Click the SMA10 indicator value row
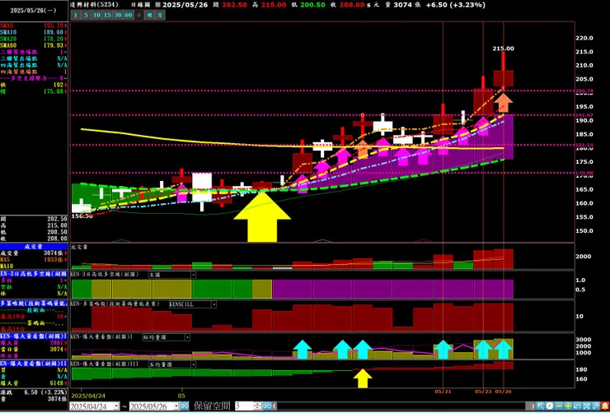This screenshot has height=413, width=610. click(x=34, y=32)
